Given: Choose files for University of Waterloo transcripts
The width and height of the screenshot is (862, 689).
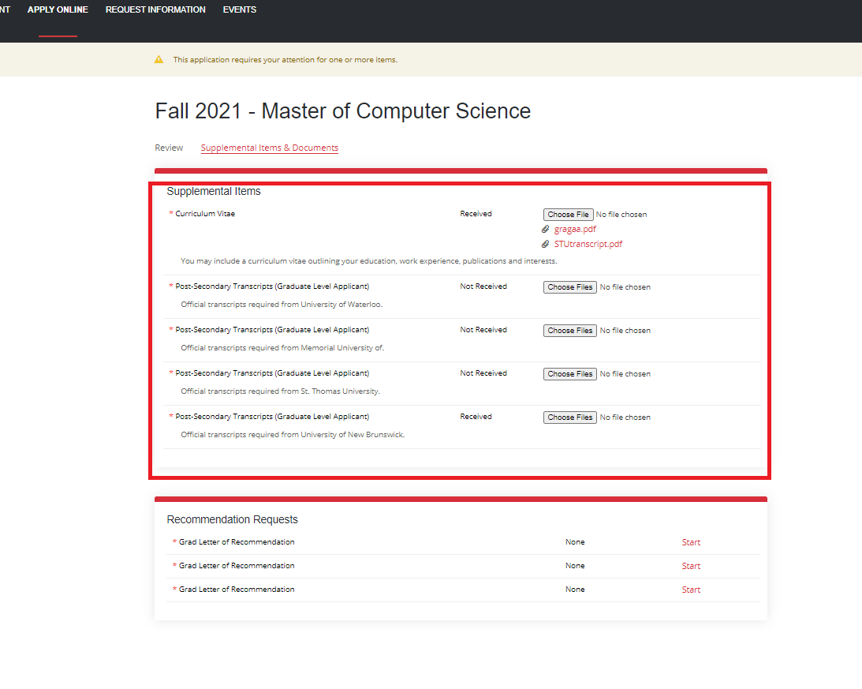Looking at the screenshot, I should [569, 287].
